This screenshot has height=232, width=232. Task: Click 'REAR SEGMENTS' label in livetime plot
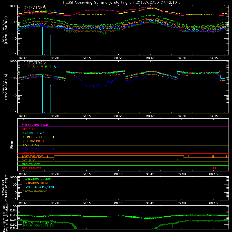click(x=39, y=226)
